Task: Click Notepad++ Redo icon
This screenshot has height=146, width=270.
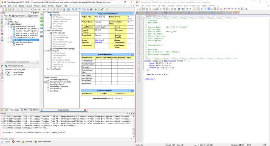Action: [x=175, y=9]
